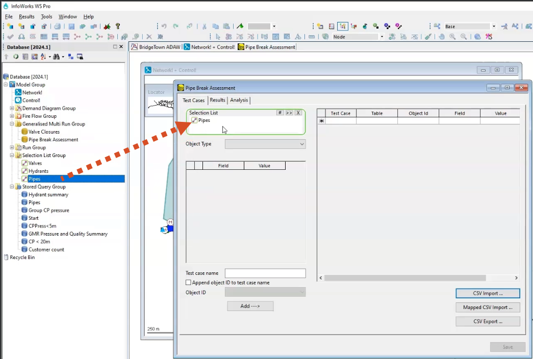The image size is (533, 359).
Task: Click the CSV Export button
Action: click(488, 321)
